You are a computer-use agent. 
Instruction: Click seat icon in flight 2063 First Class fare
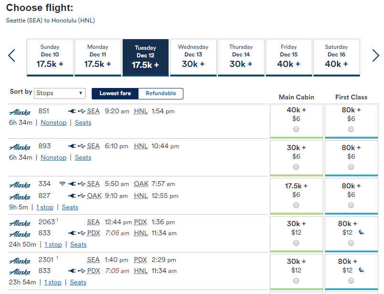(361, 232)
